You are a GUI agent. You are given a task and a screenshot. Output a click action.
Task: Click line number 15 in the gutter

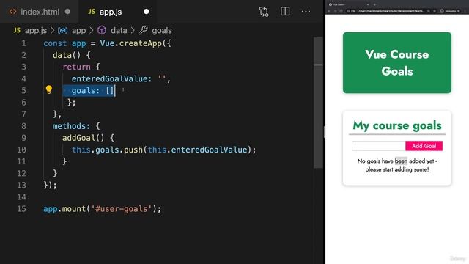click(21, 208)
